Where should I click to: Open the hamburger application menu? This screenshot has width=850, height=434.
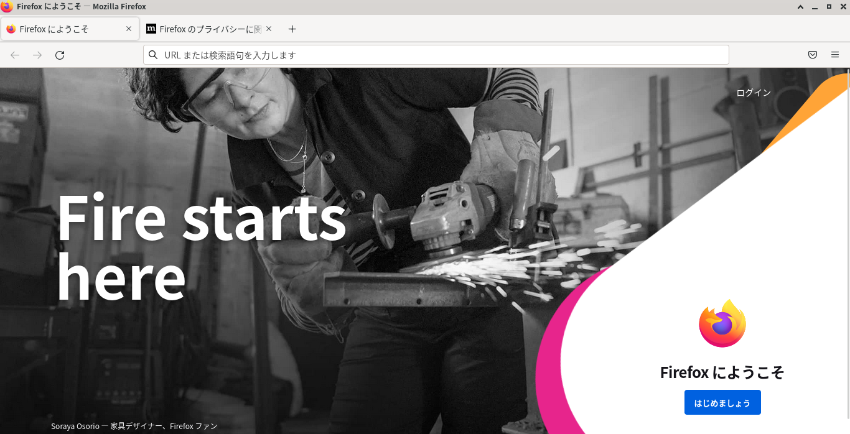[835, 55]
